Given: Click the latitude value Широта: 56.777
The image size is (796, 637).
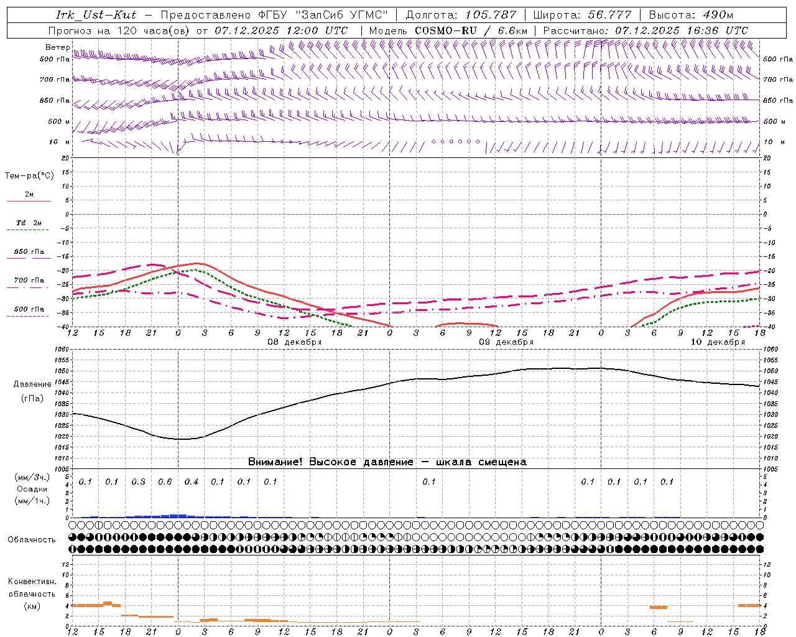Looking at the screenshot, I should tap(582, 15).
